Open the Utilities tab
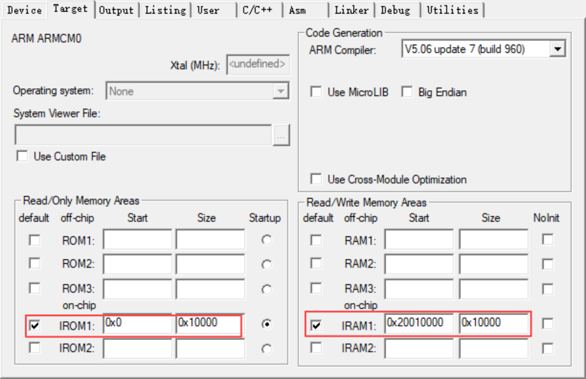Image resolution: width=586 pixels, height=379 pixels. (x=452, y=10)
